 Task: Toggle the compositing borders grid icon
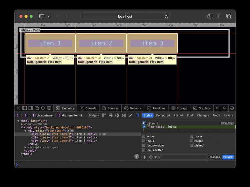point(124,115)
